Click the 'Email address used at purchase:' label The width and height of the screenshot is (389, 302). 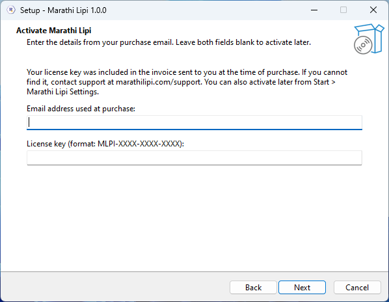(x=81, y=109)
